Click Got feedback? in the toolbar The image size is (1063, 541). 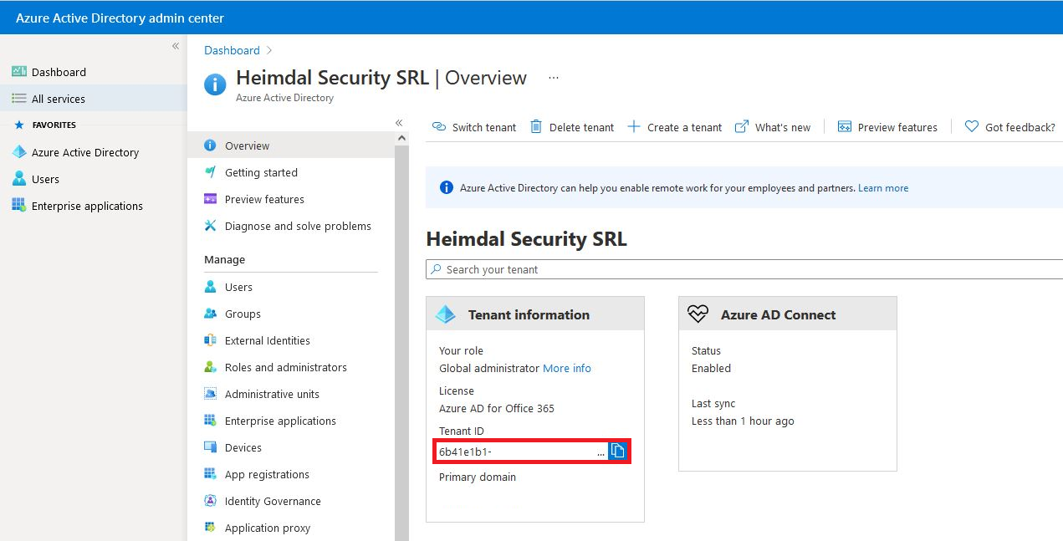click(x=1009, y=127)
